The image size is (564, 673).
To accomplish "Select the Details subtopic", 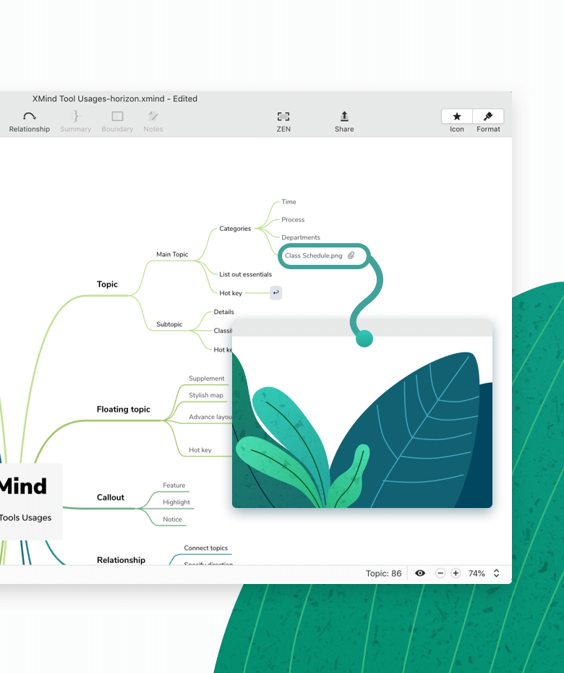I will (x=224, y=312).
